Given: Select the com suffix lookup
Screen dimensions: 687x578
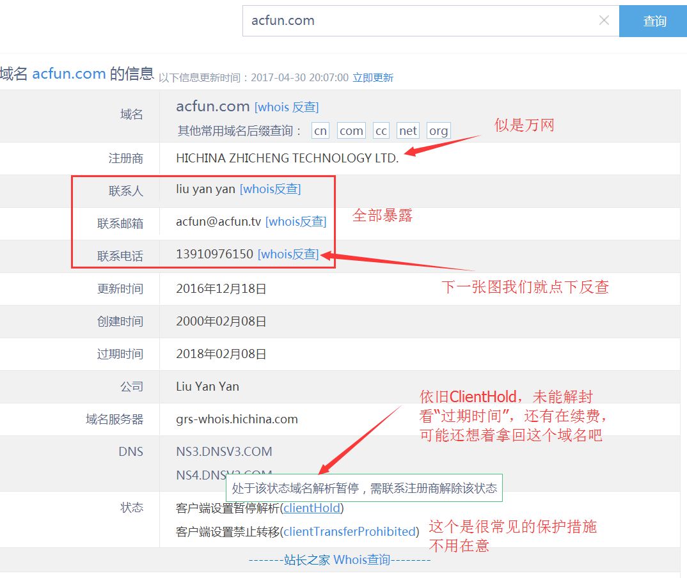Looking at the screenshot, I should (351, 130).
